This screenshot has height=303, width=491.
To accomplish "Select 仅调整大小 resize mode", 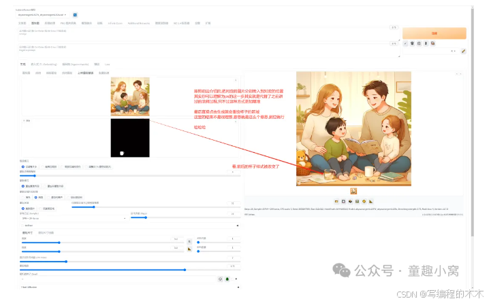I will coord(29,166).
